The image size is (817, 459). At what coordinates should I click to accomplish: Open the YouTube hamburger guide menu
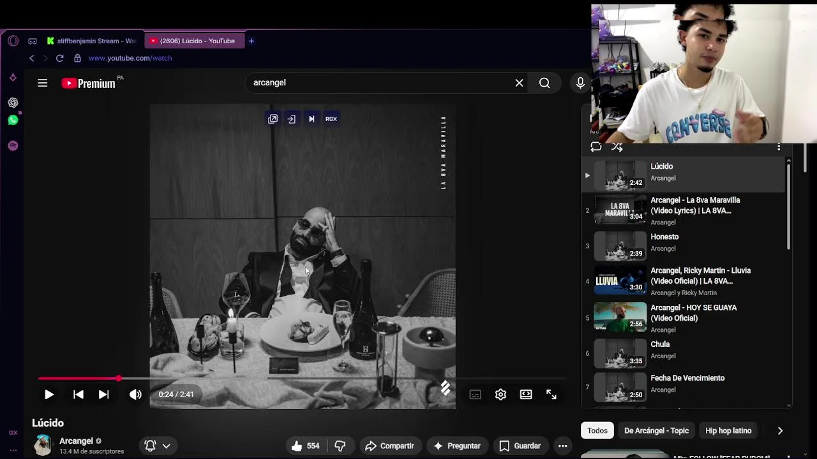(43, 83)
